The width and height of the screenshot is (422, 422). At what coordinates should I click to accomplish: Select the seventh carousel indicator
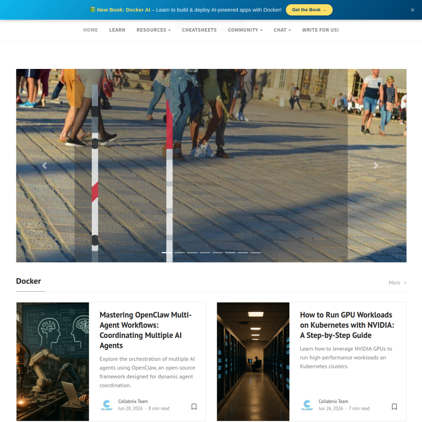click(243, 253)
